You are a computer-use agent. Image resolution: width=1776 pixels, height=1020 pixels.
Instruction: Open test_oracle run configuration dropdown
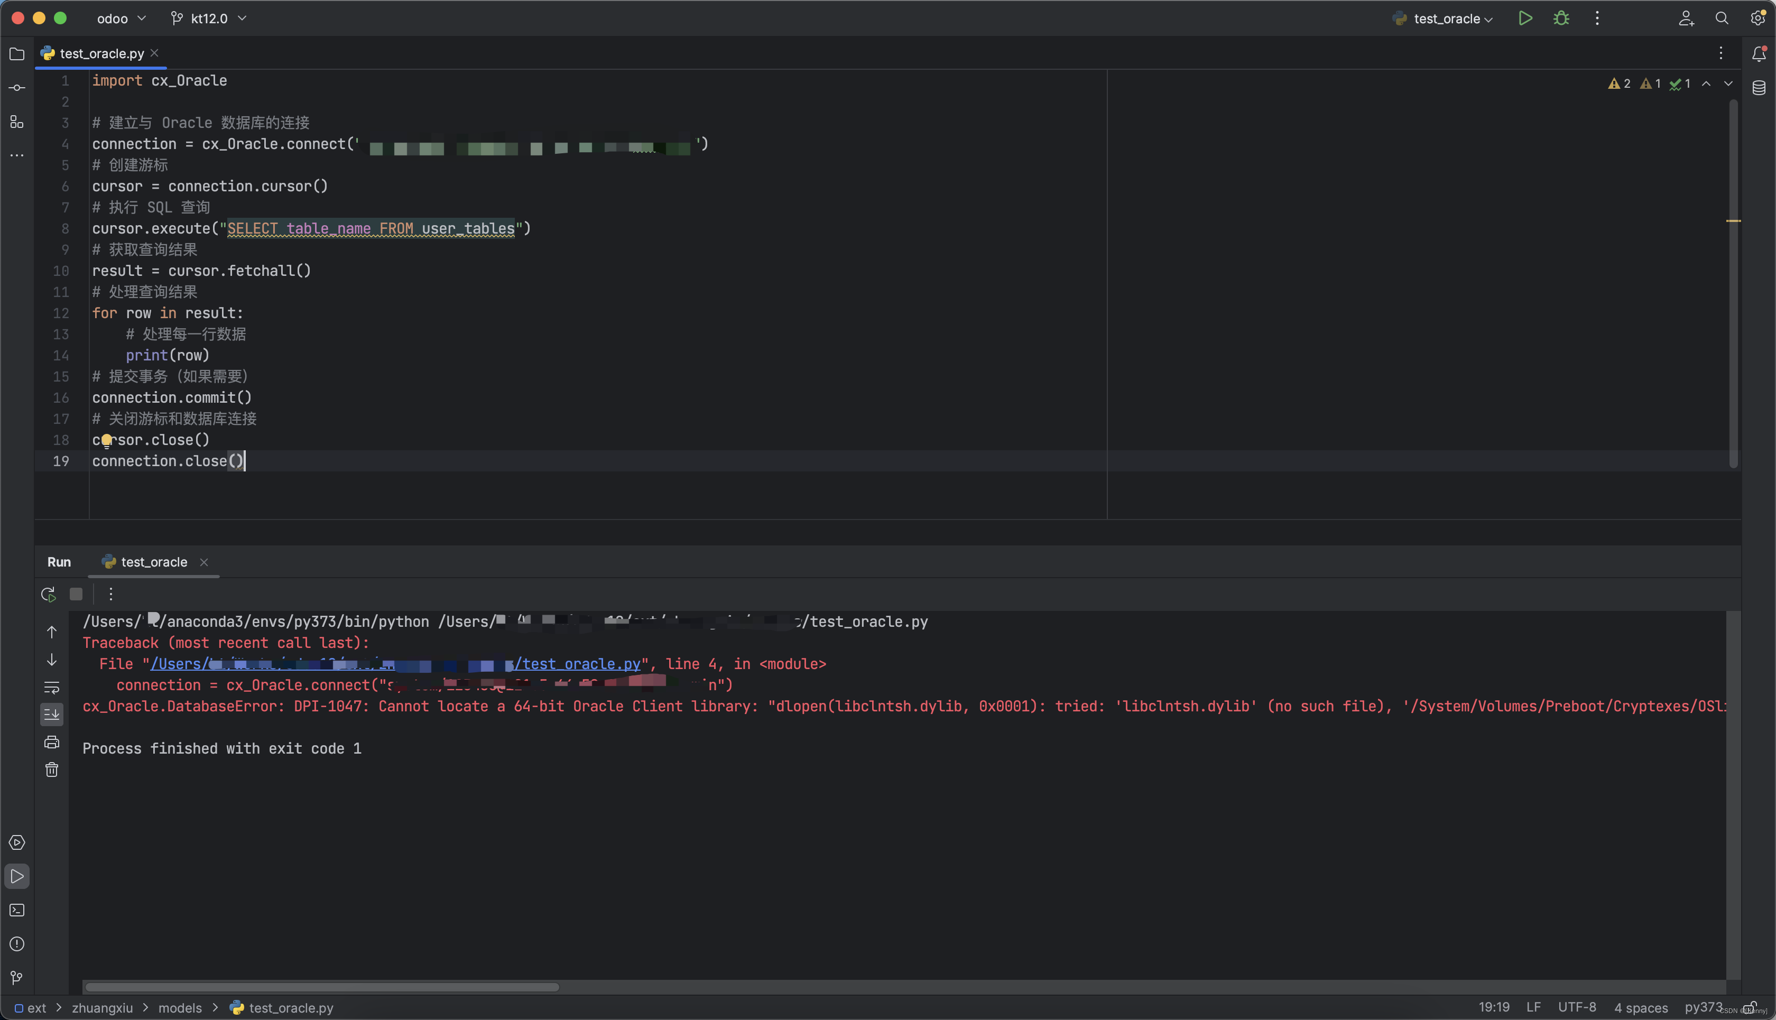pos(1443,19)
